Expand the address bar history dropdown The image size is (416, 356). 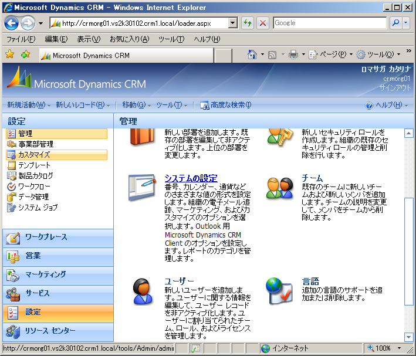[233, 23]
